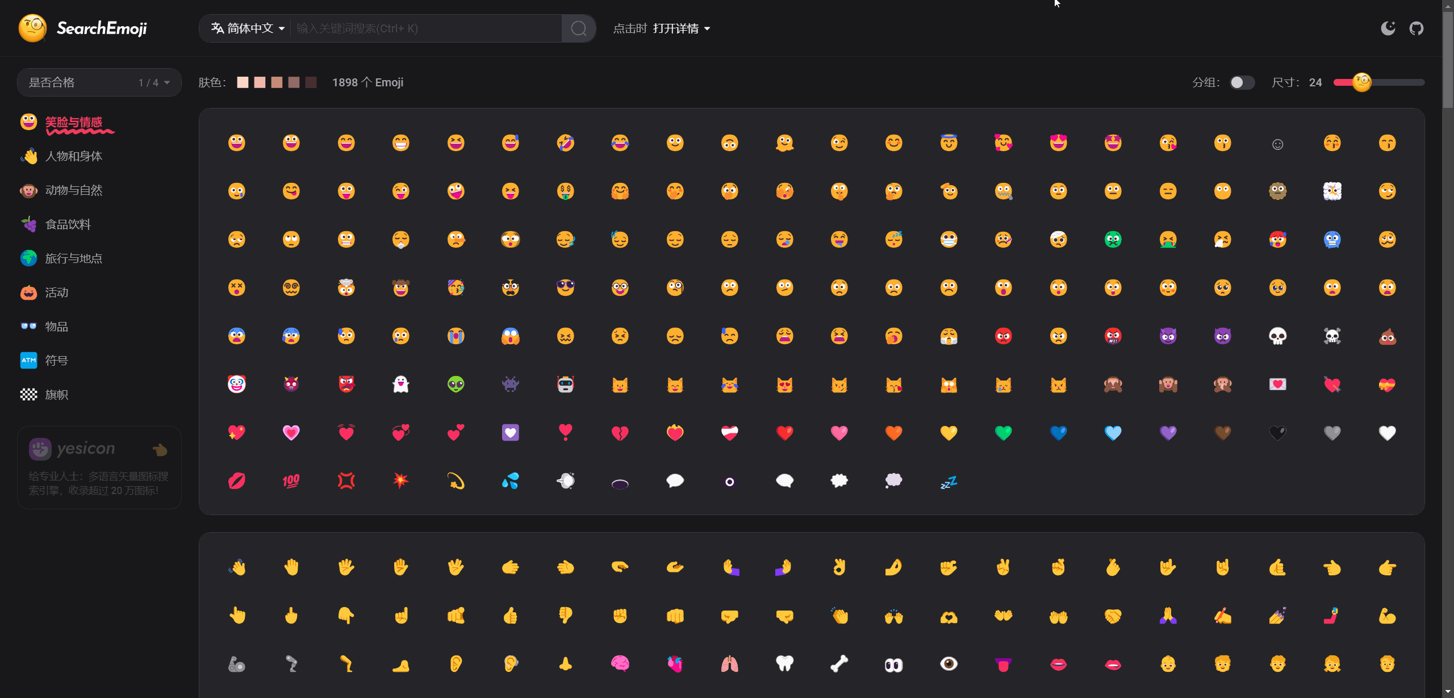The image size is (1454, 698).
Task: Switch to the 食品饮料 category
Action: click(x=68, y=224)
